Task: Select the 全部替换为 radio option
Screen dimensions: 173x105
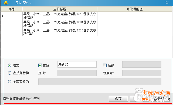Action: [x=10, y=82]
